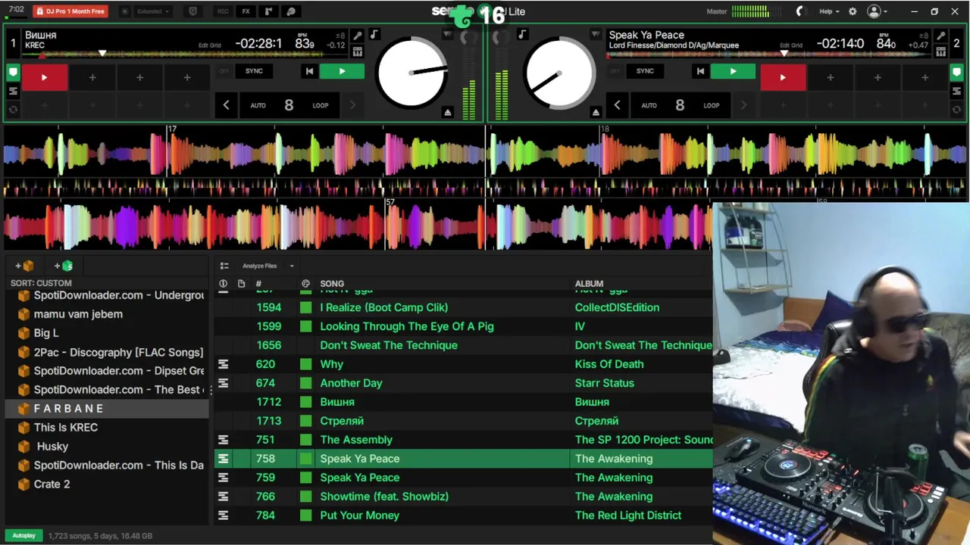Open the Practice Mode icon in top bar
The height and width of the screenshot is (545, 970).
(291, 11)
